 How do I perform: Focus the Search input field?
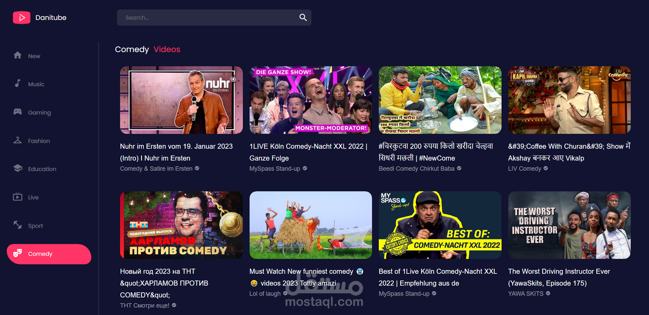(214, 18)
